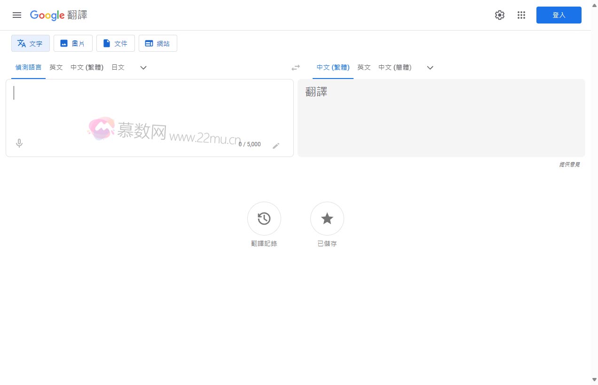The width and height of the screenshot is (598, 385).
Task: Open the Google Translate settings gear
Action: pyautogui.click(x=499, y=15)
